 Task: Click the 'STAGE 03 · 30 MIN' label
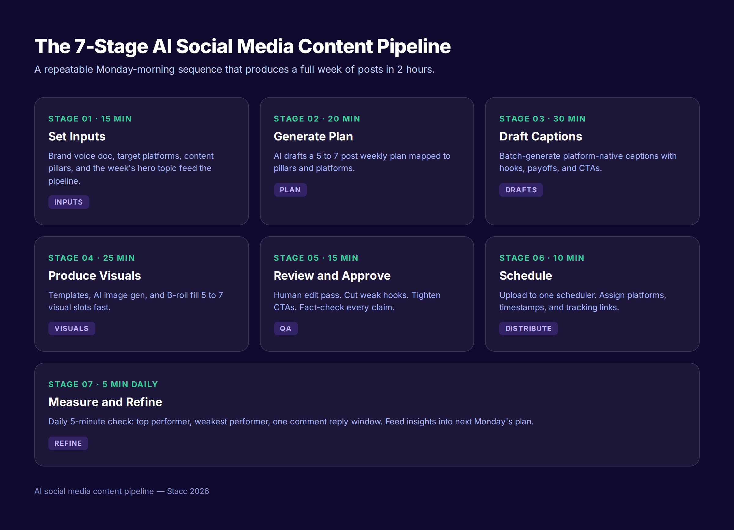click(x=543, y=118)
